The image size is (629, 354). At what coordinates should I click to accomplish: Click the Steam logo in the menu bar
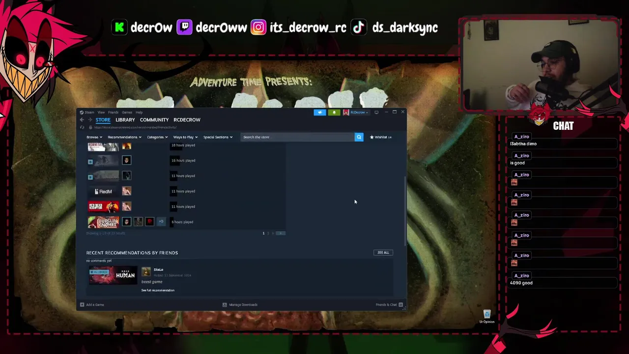82,112
